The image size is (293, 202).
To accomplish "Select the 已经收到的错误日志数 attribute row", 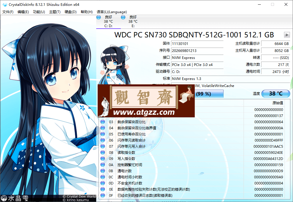I will [192, 196].
